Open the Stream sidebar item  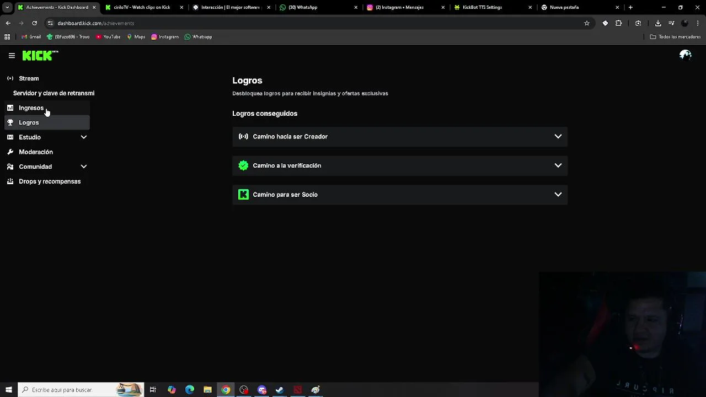[47, 78]
